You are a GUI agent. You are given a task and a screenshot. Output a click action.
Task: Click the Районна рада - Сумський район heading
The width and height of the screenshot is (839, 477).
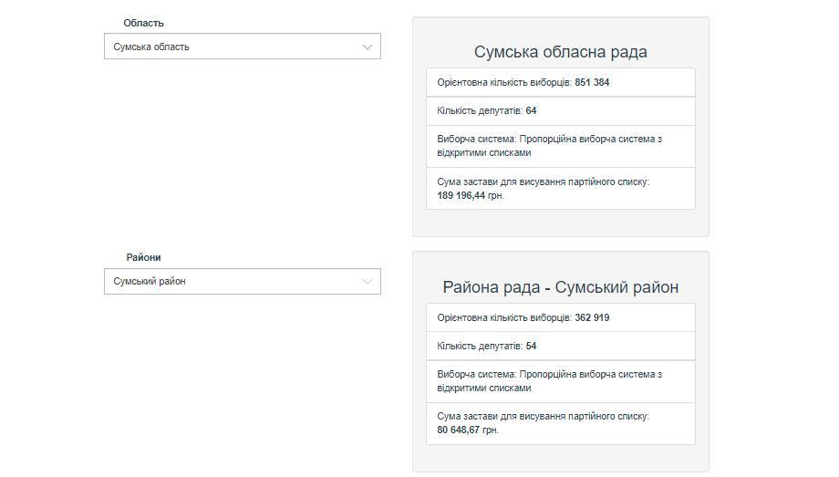(560, 287)
